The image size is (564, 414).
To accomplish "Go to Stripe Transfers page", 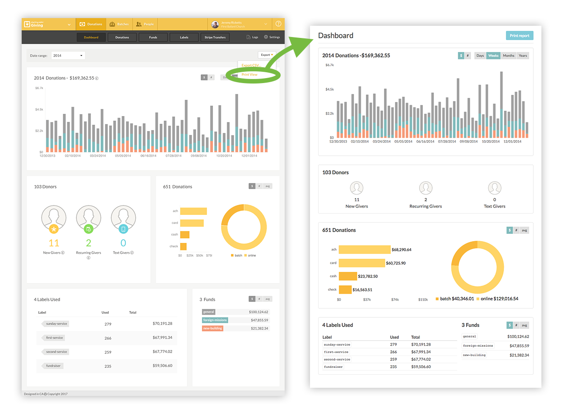I will (215, 37).
